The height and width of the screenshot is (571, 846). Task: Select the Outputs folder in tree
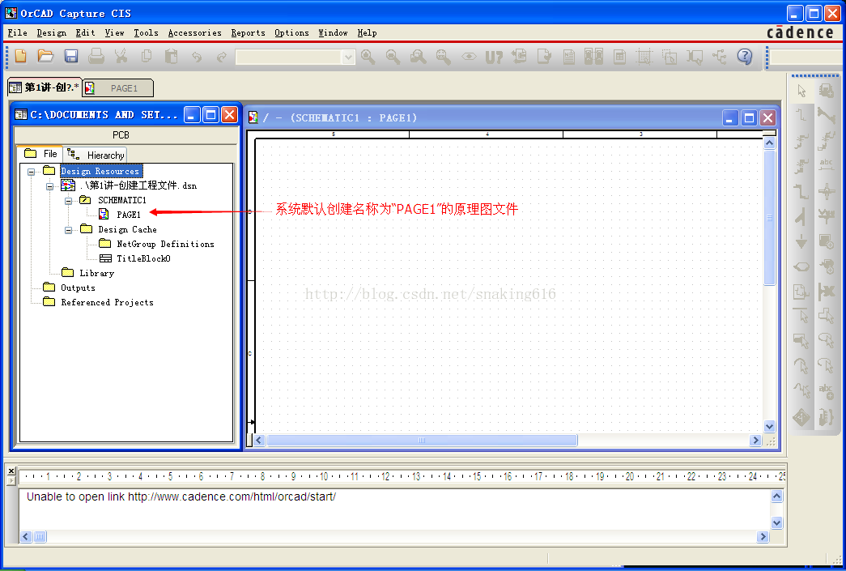click(x=78, y=288)
